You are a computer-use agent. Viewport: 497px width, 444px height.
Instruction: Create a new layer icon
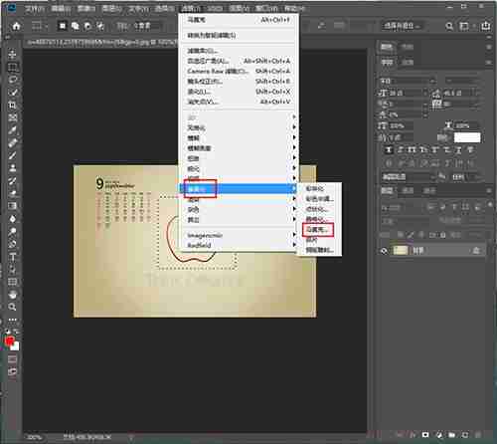pos(465,434)
